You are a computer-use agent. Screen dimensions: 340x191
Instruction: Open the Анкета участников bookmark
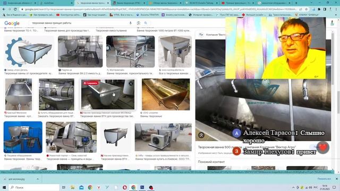174,15
